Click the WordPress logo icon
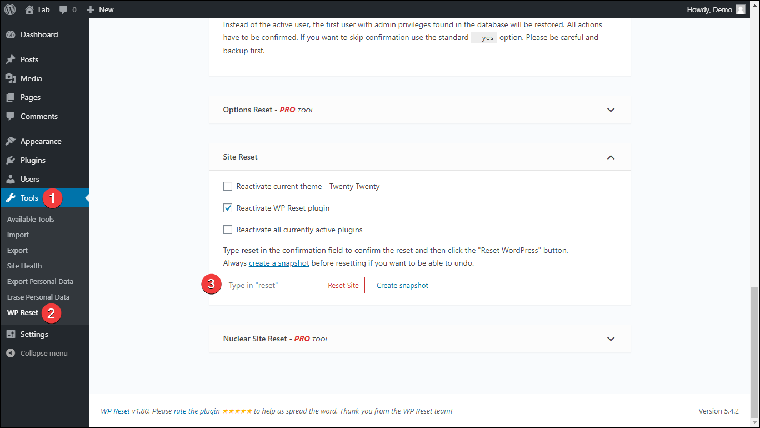The width and height of the screenshot is (760, 428). 10,9
